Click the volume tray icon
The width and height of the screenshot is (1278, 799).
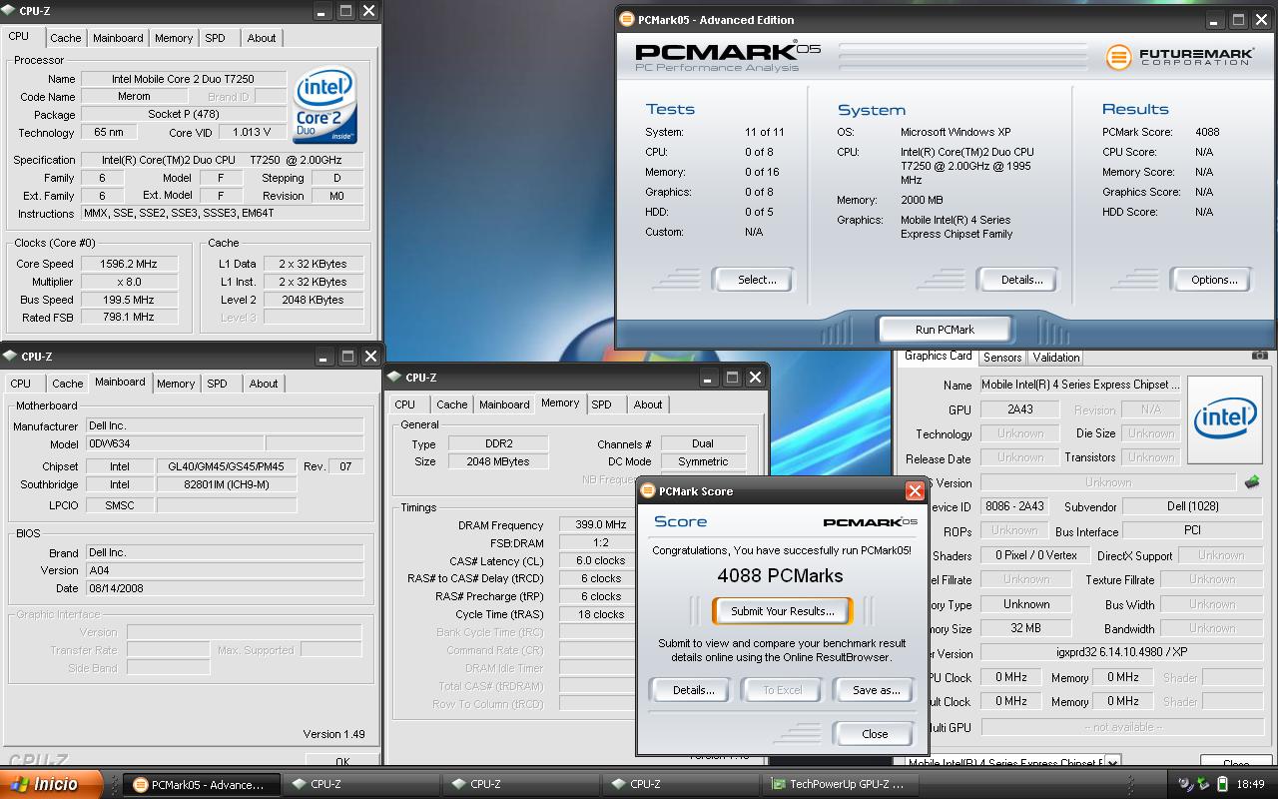click(1185, 784)
